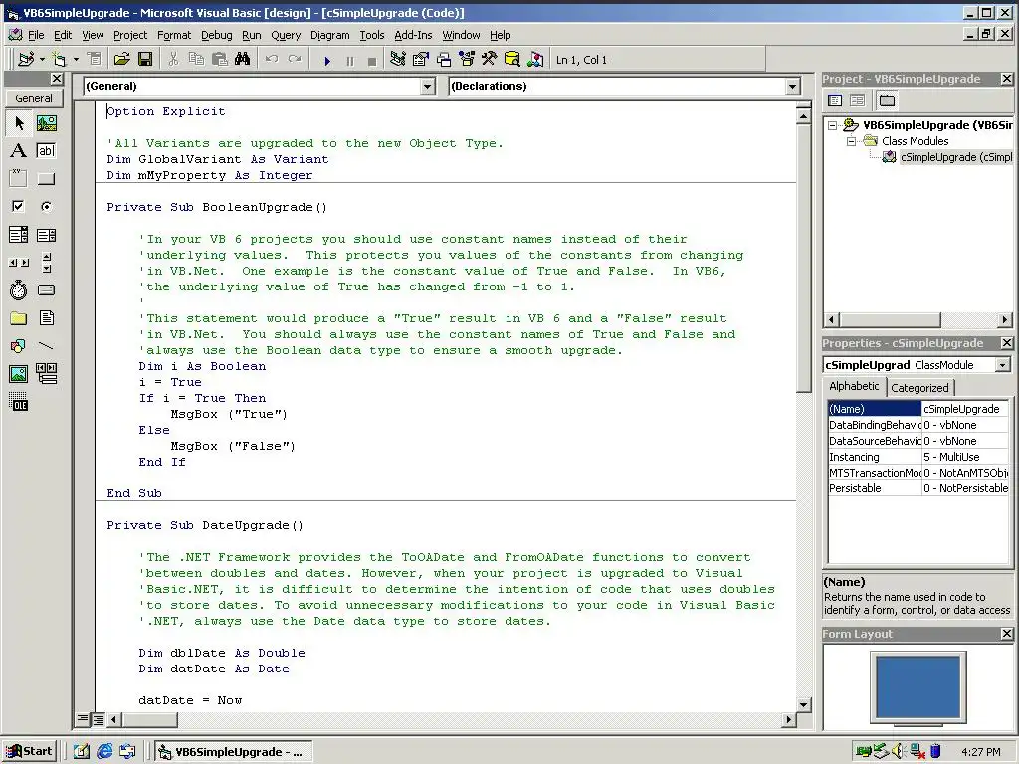Open the cSimpleUpgrade ClassModule object dropdown in Properties
The width and height of the screenshot is (1019, 764).
point(1003,365)
